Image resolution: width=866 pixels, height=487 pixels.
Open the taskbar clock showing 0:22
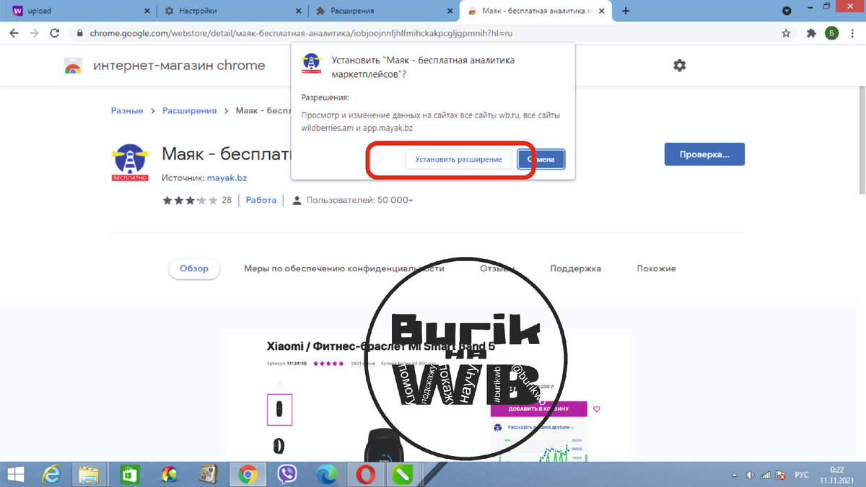836,474
